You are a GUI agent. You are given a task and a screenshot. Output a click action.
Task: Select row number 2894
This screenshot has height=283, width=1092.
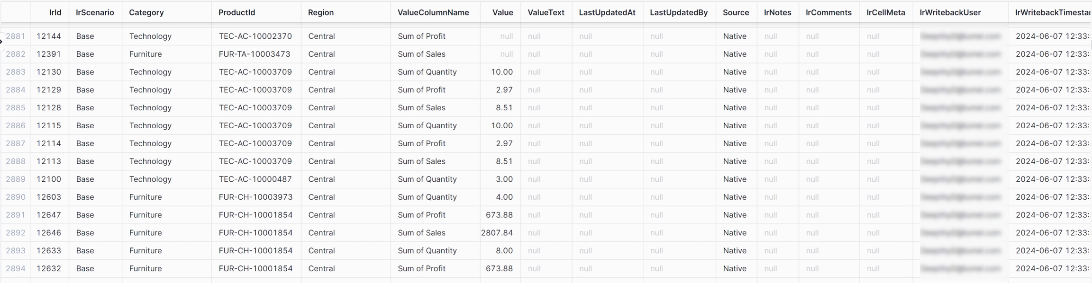[16, 269]
